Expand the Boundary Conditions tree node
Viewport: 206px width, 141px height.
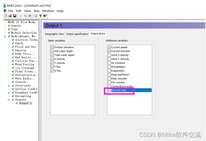tap(9, 93)
